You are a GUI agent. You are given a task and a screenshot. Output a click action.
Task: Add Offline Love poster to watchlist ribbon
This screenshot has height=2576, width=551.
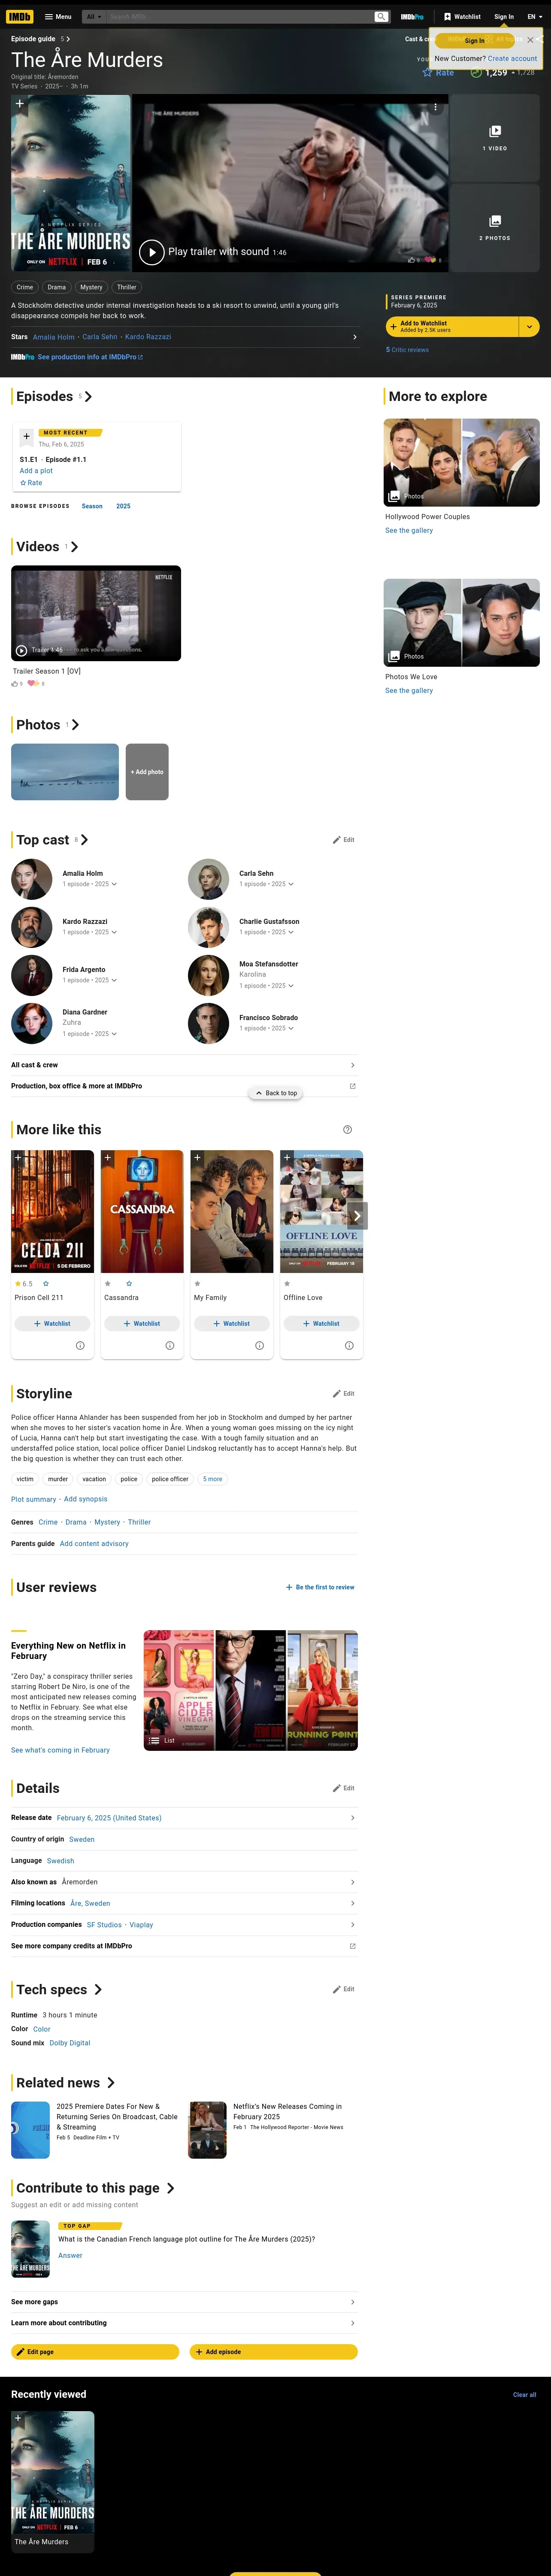pyautogui.click(x=287, y=1158)
